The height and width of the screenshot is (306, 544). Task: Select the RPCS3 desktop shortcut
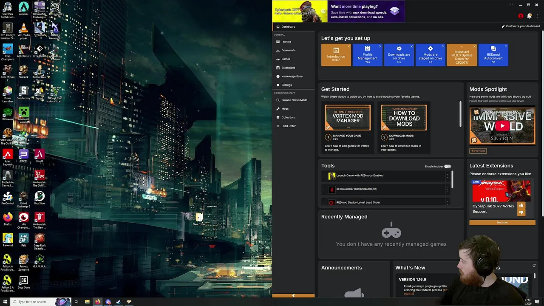tap(23, 156)
